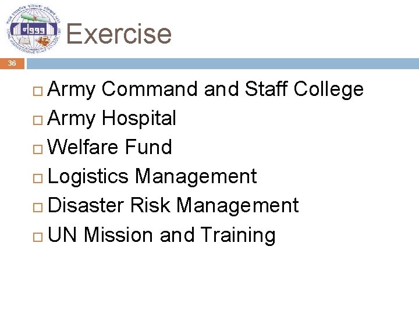
Task: Click the bullet box beside Logistics Management
Action: pos(38,179)
